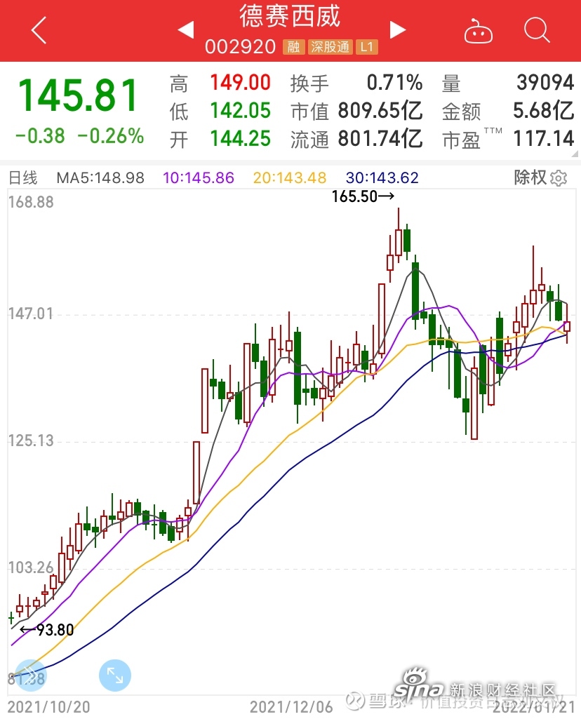Tap the MA20 value 20:143.48
The height and width of the screenshot is (719, 581).
290,178
